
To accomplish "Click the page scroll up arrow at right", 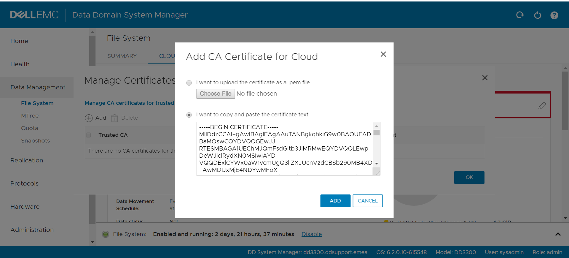I will [x=565, y=68].
